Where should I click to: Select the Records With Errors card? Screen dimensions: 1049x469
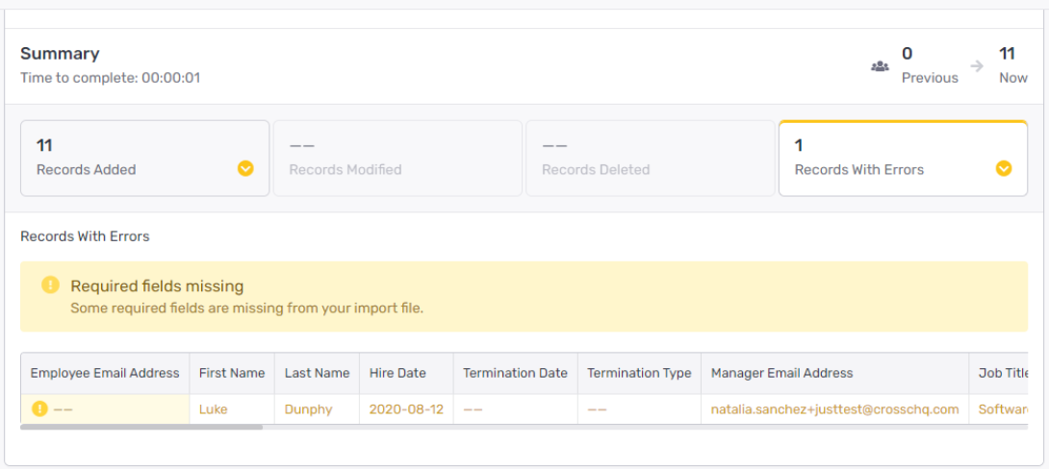(x=903, y=159)
